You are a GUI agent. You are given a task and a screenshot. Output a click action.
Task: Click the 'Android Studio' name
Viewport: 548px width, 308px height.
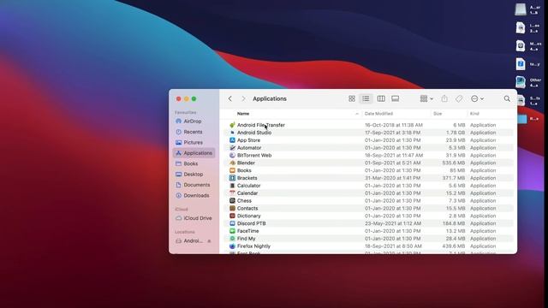tap(254, 133)
